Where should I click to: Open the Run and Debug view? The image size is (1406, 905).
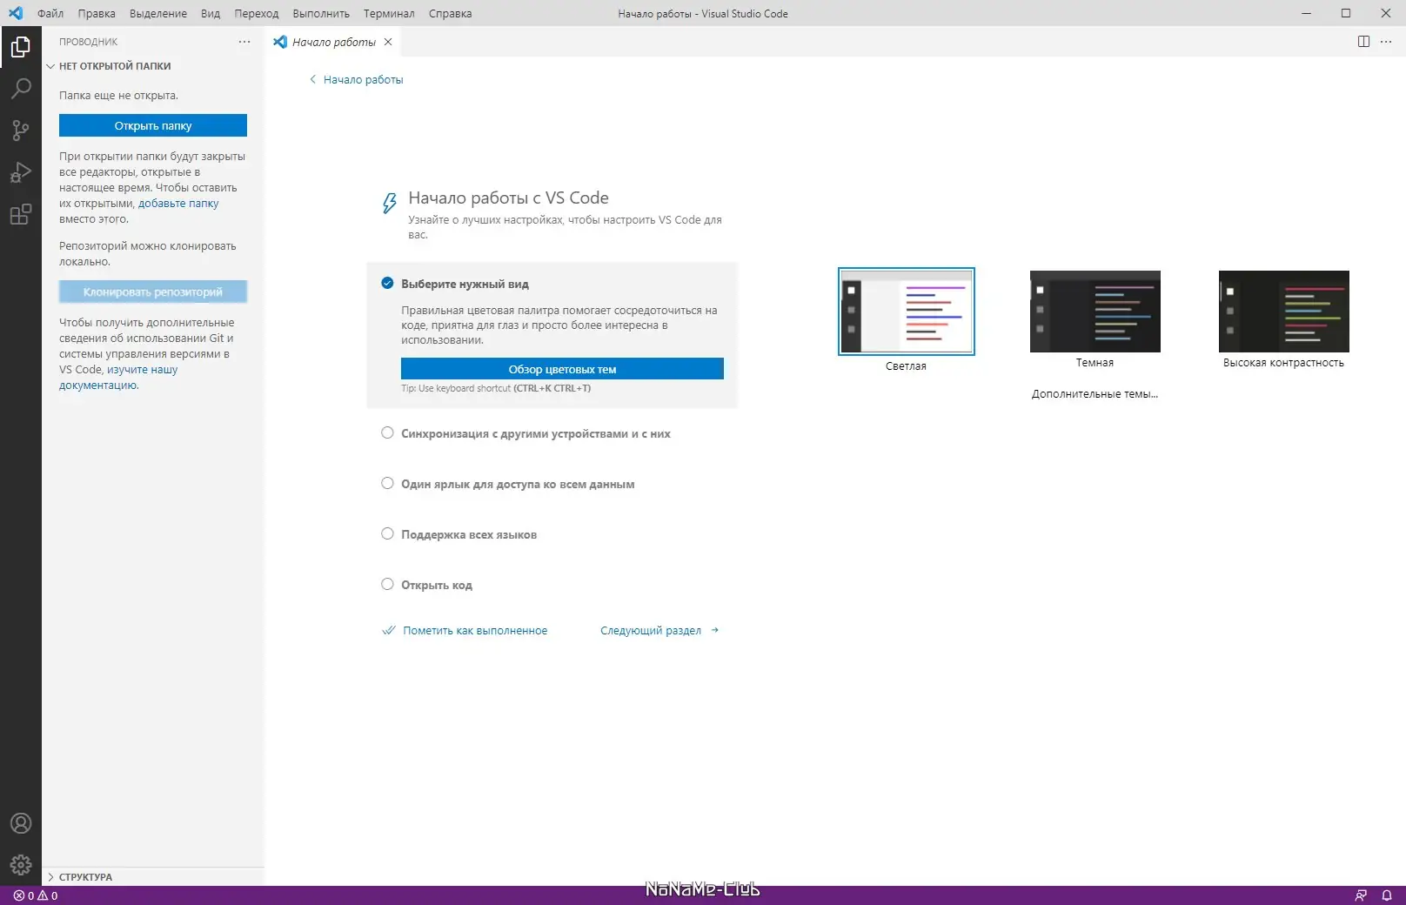[21, 172]
